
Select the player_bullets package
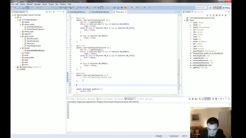(29, 58)
